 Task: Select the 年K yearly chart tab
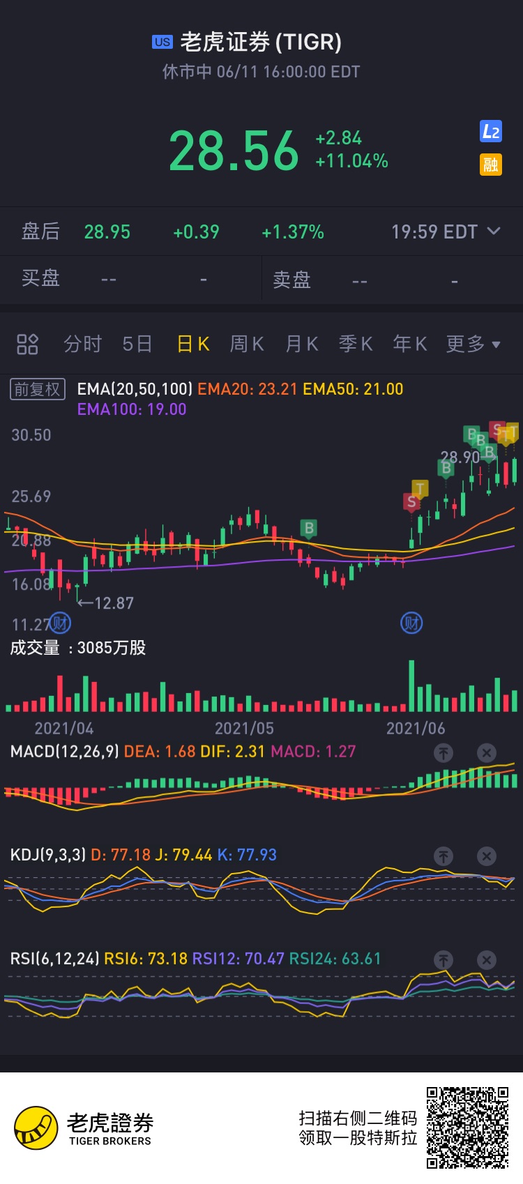click(410, 344)
